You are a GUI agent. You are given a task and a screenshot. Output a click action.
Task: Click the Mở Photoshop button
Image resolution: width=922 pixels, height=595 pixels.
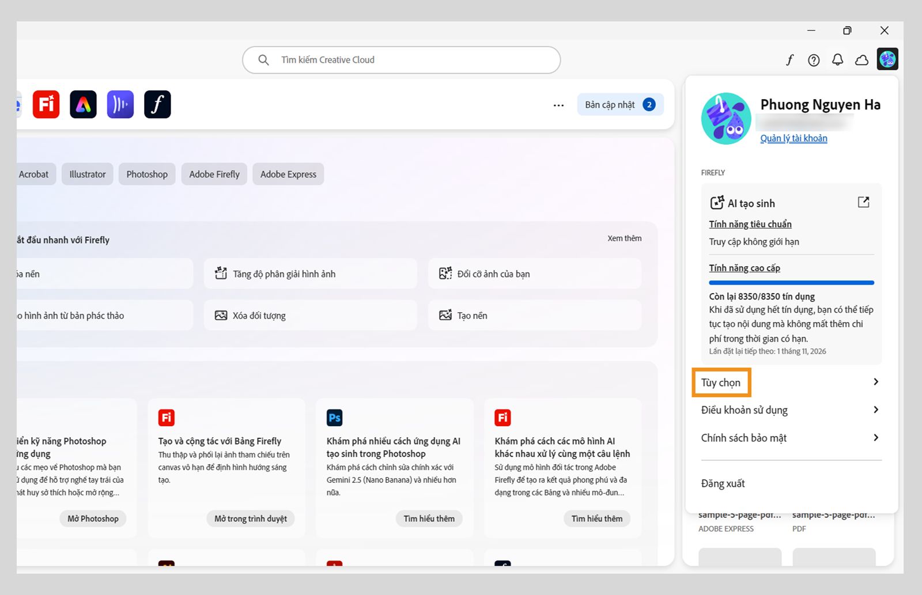click(93, 518)
